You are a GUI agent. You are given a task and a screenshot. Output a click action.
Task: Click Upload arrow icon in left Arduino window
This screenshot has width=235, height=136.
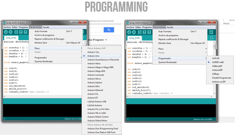(10, 32)
